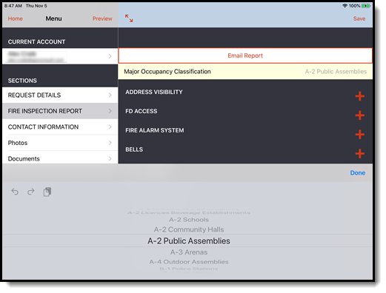This screenshot has width=386, height=293.
Task: Tap the blurred account name row
Action: (60, 56)
